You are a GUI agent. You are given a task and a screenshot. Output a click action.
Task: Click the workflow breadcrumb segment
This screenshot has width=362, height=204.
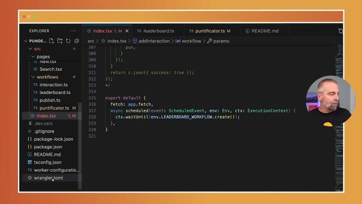click(191, 41)
